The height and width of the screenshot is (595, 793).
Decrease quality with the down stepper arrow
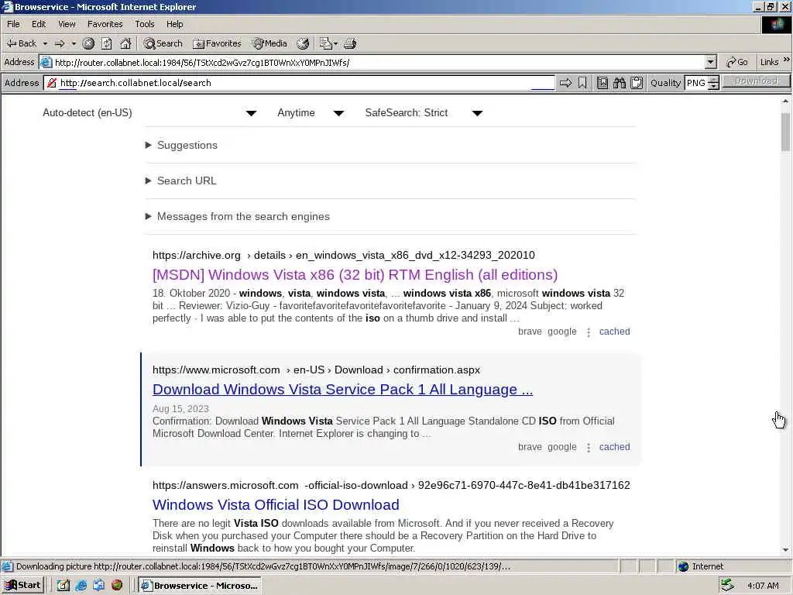pos(713,87)
